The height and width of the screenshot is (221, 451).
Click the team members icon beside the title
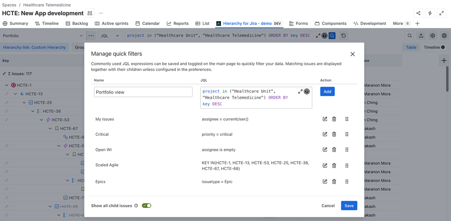tap(90, 13)
